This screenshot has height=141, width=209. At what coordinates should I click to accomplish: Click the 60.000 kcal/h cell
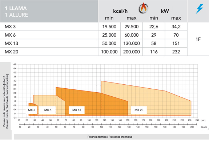[x=132, y=35]
